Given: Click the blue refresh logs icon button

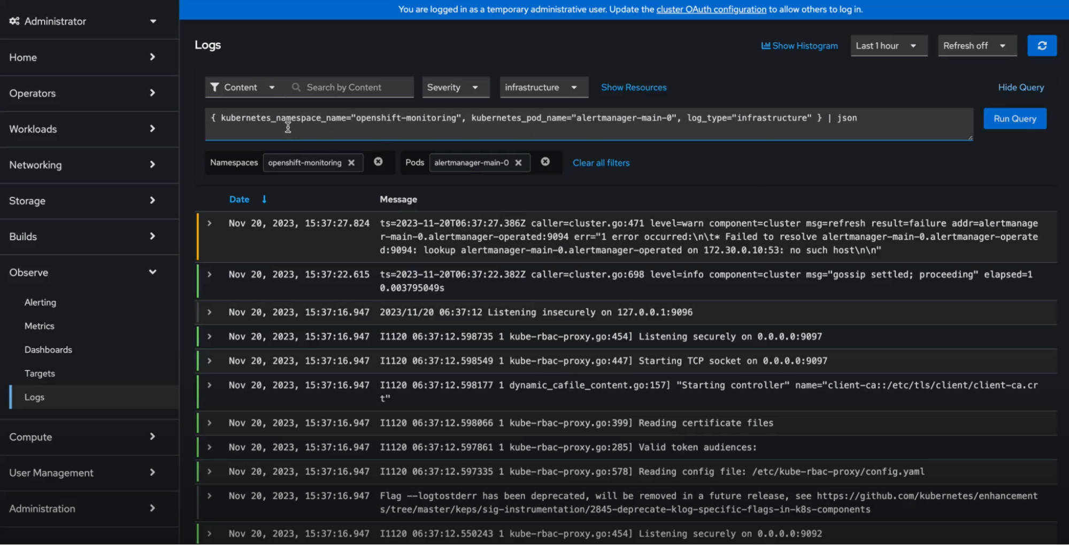Looking at the screenshot, I should 1041,46.
